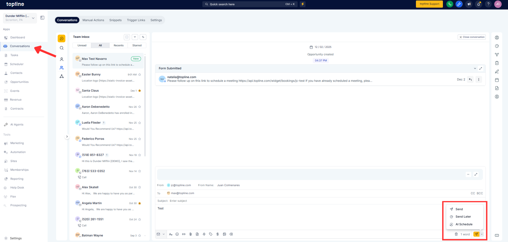Screen dimensions: 508x242
Task: Open the single person inbox icon
Action: point(62,59)
